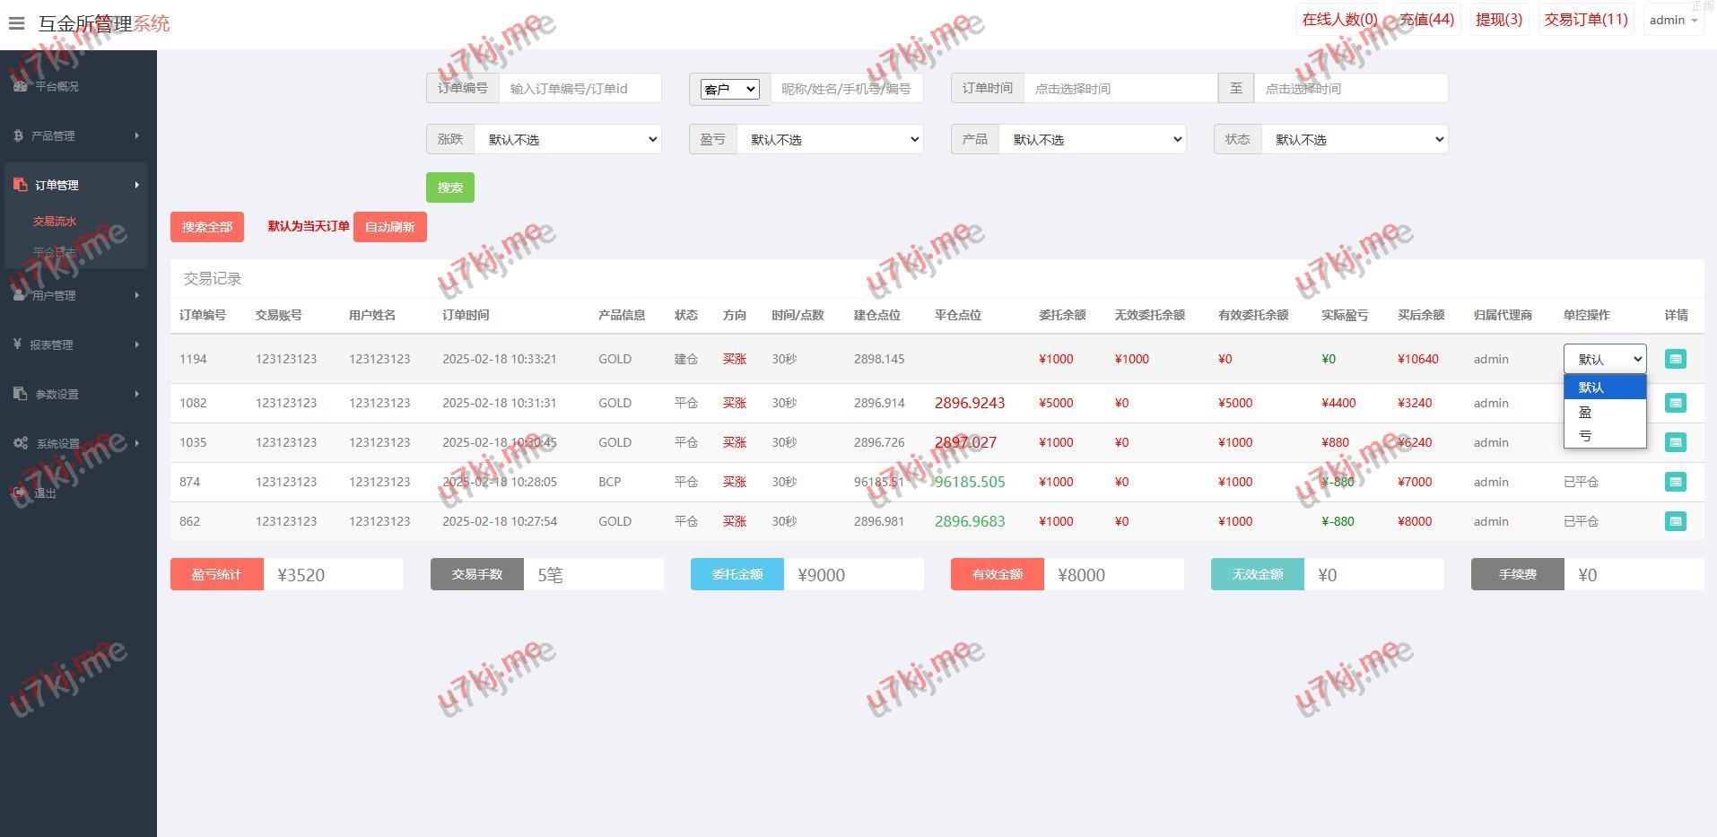Open 用户管理 in sidebar

point(54,295)
